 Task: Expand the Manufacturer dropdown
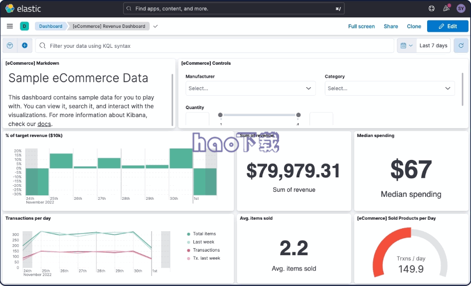point(250,88)
